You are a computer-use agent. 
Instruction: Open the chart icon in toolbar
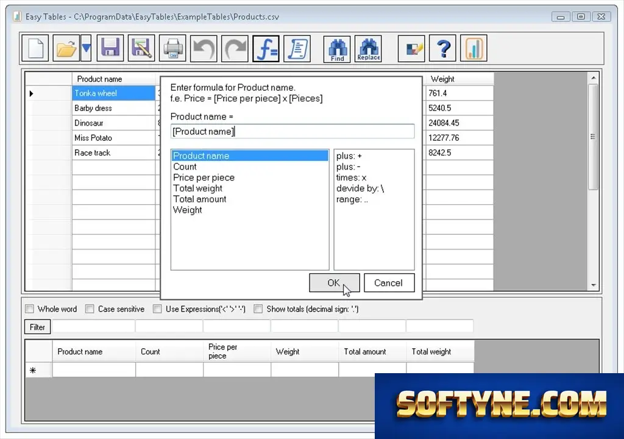click(x=473, y=48)
